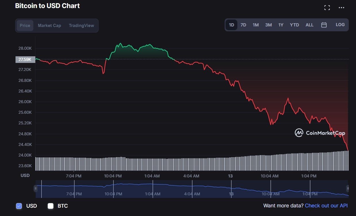Select the 7D time range

[243, 25]
